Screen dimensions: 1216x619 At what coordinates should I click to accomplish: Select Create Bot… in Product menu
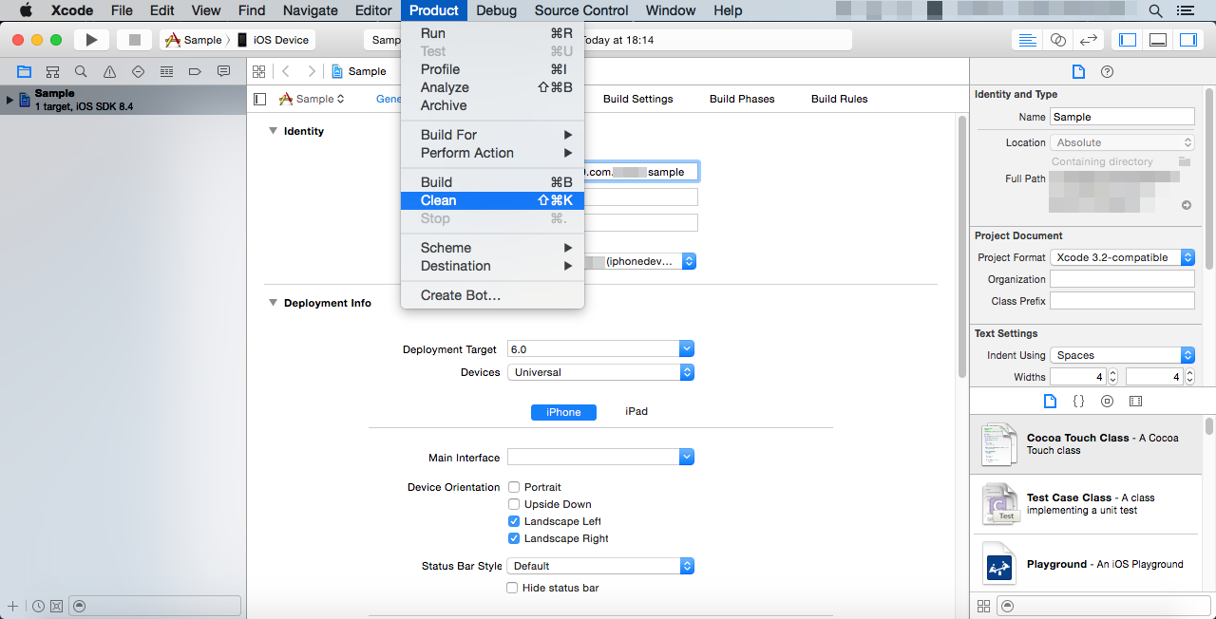click(492, 295)
